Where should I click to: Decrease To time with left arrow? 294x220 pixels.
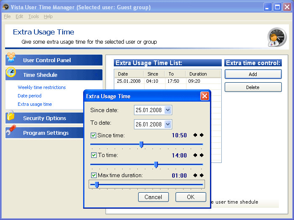pos(195,155)
